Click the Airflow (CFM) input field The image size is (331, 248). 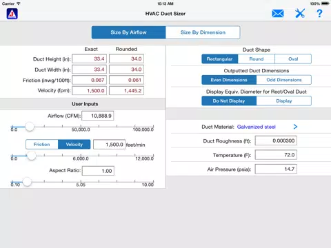coord(98,116)
